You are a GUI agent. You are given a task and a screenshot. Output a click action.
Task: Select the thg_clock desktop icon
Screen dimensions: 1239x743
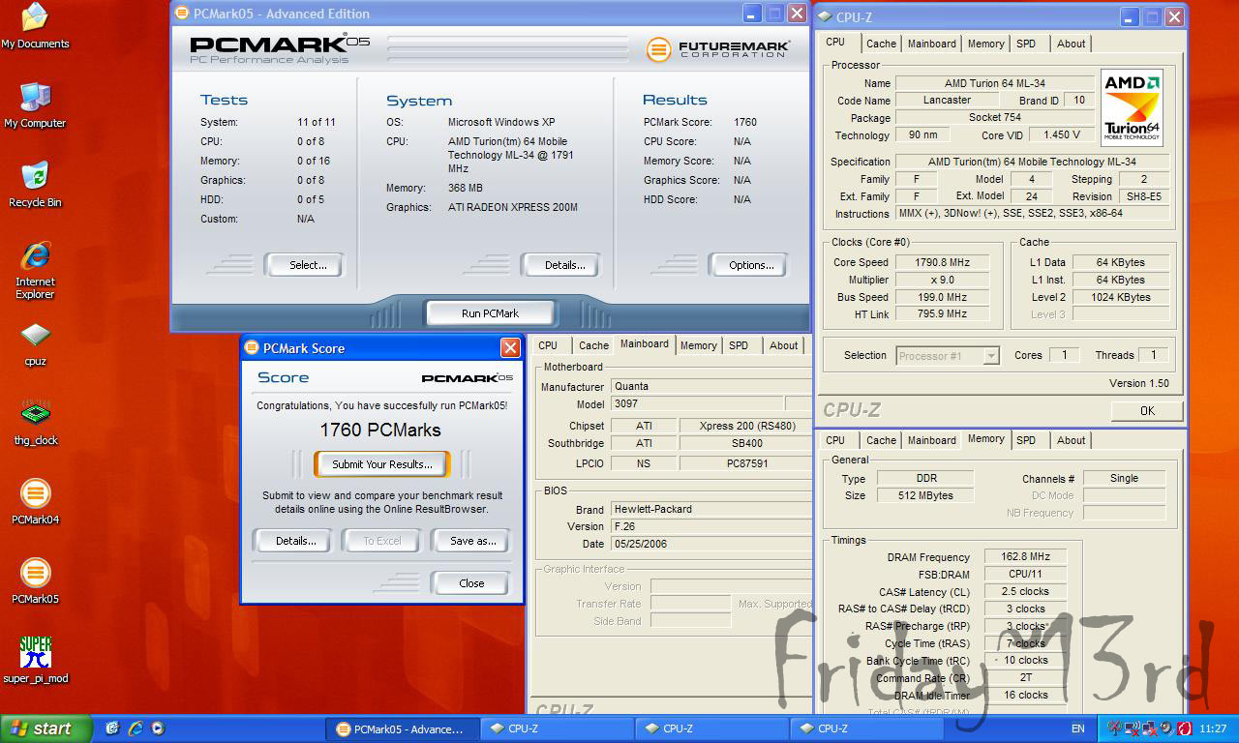35,423
